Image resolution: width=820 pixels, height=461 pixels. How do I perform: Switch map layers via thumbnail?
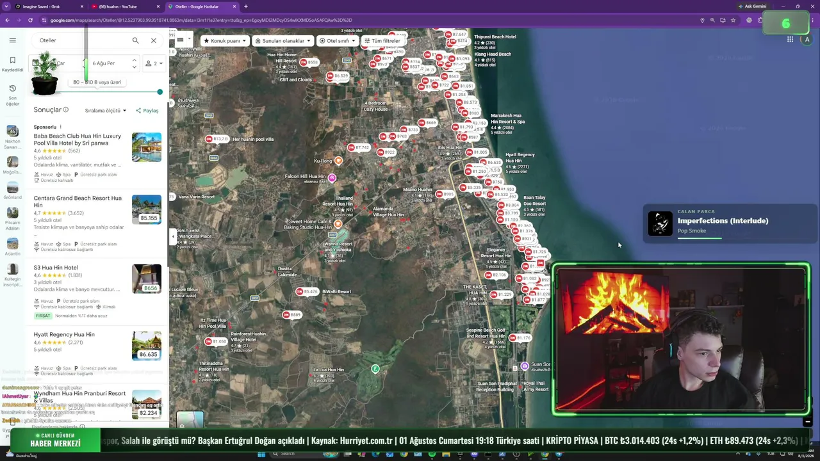tap(190, 419)
